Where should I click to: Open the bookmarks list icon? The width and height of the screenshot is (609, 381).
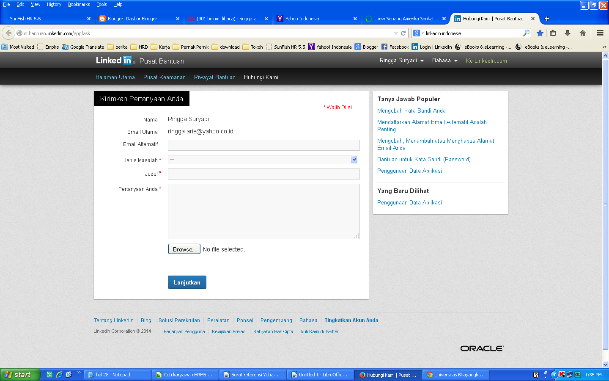coord(553,33)
